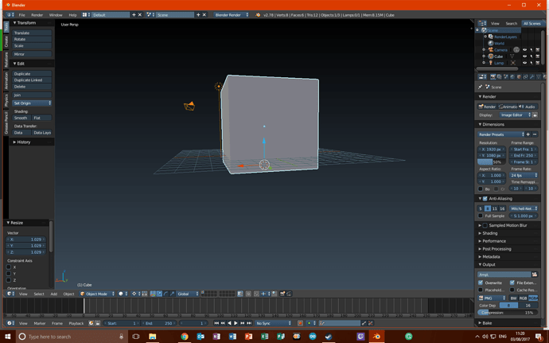Click the Translate button
This screenshot has width=549, height=343.
click(32, 33)
